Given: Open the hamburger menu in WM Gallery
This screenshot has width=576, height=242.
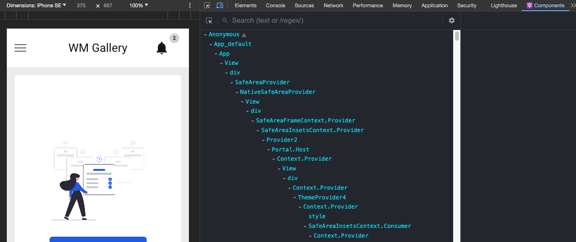Looking at the screenshot, I should pyautogui.click(x=20, y=48).
